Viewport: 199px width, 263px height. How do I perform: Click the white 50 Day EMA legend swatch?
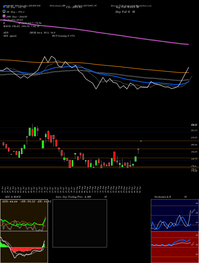coord(4,12)
